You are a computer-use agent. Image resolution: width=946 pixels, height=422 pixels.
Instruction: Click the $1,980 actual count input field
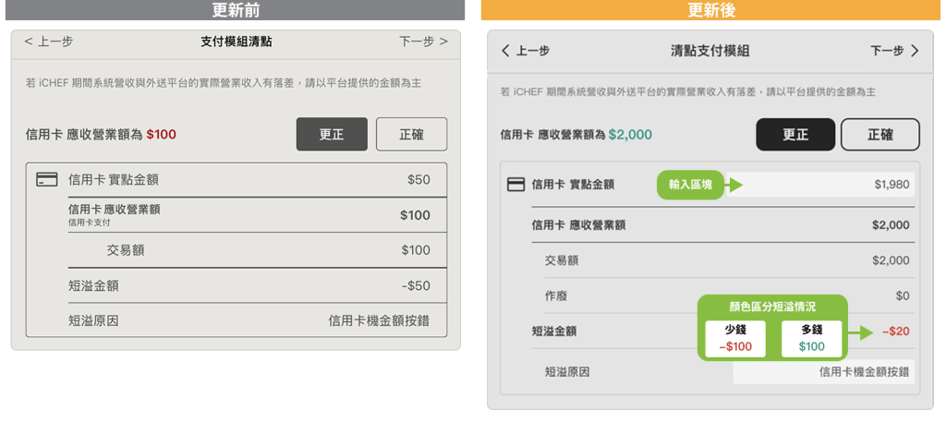coord(824,185)
